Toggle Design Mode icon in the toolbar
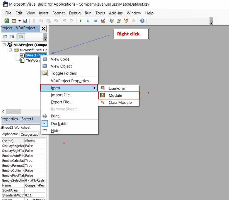 tap(103, 21)
